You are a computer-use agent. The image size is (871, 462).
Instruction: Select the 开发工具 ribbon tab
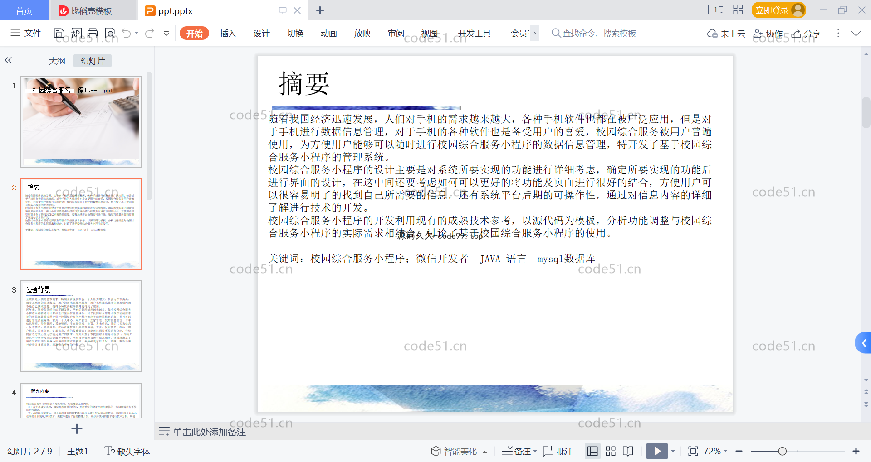[474, 33]
